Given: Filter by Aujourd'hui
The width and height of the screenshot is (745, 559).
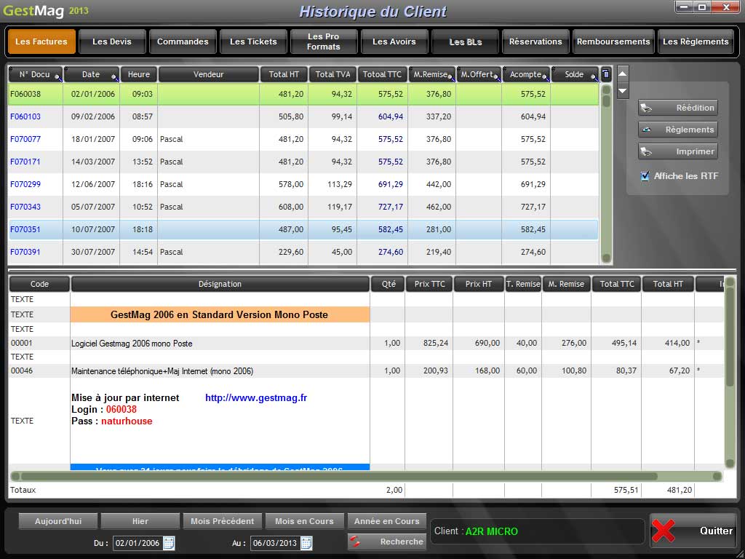Looking at the screenshot, I should point(58,521).
